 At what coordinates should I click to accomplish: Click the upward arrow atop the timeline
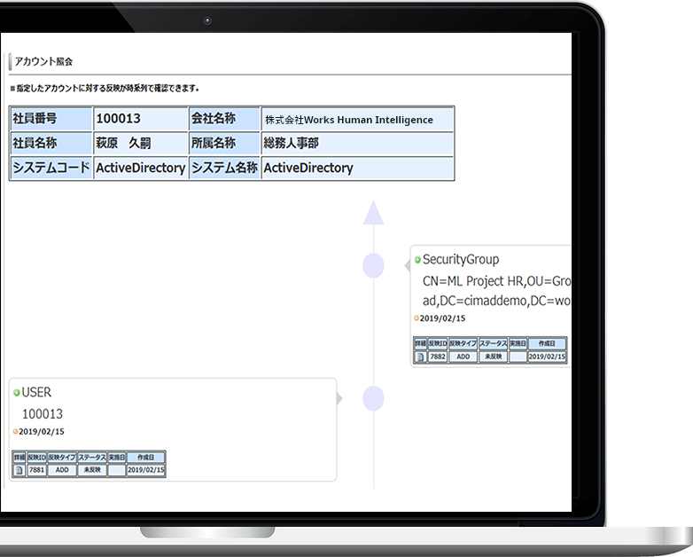pyautogui.click(x=373, y=213)
